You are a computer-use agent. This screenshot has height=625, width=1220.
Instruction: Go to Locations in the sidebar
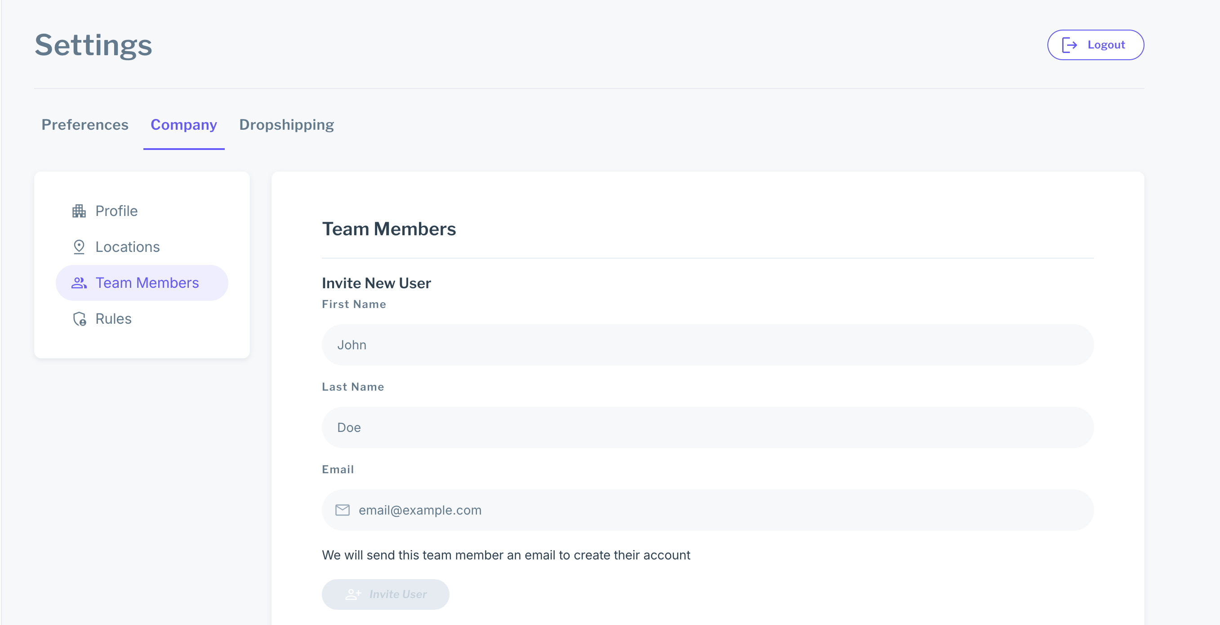pos(127,247)
